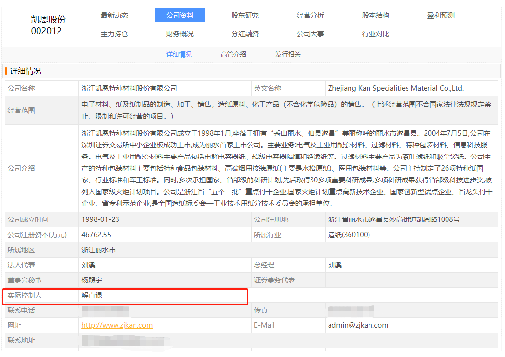
Task: Click the 联系电话 row label
Action: 21,310
